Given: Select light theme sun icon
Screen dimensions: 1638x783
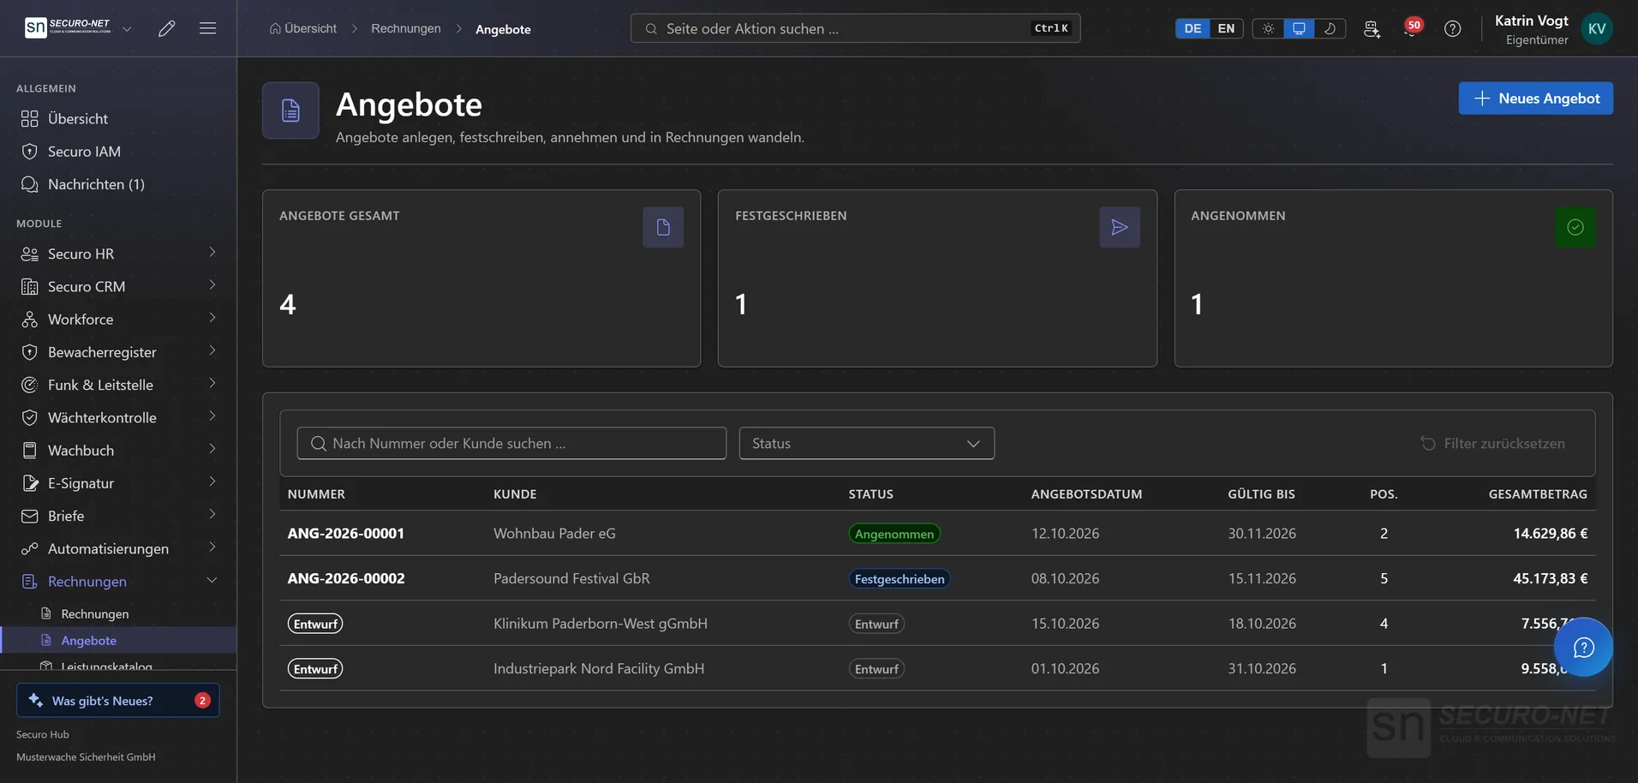Looking at the screenshot, I should tap(1268, 28).
